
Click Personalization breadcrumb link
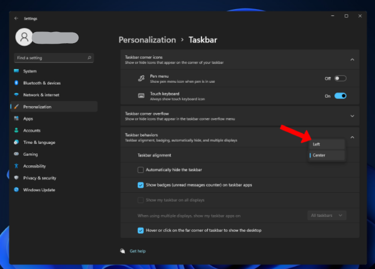pos(148,40)
